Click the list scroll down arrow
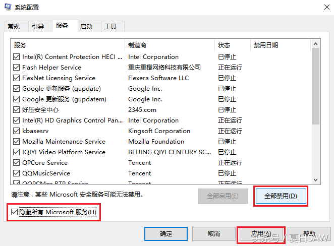The image size is (334, 246). (x=315, y=180)
